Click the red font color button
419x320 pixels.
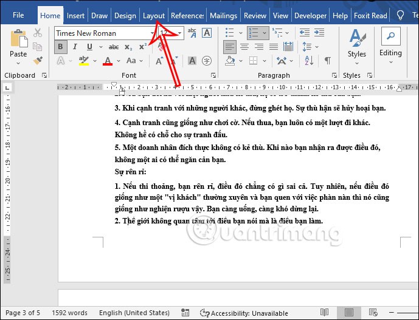pos(108,61)
